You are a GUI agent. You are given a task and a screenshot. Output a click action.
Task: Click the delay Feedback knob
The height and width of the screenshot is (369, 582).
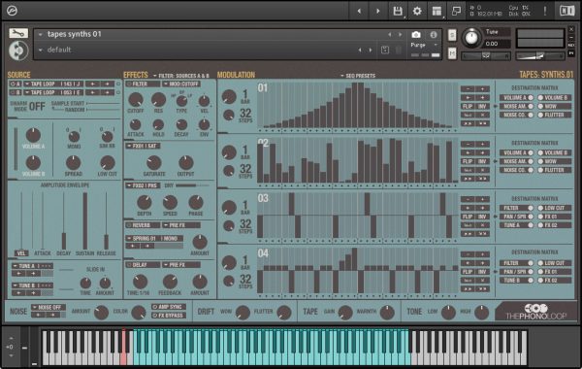[170, 282]
